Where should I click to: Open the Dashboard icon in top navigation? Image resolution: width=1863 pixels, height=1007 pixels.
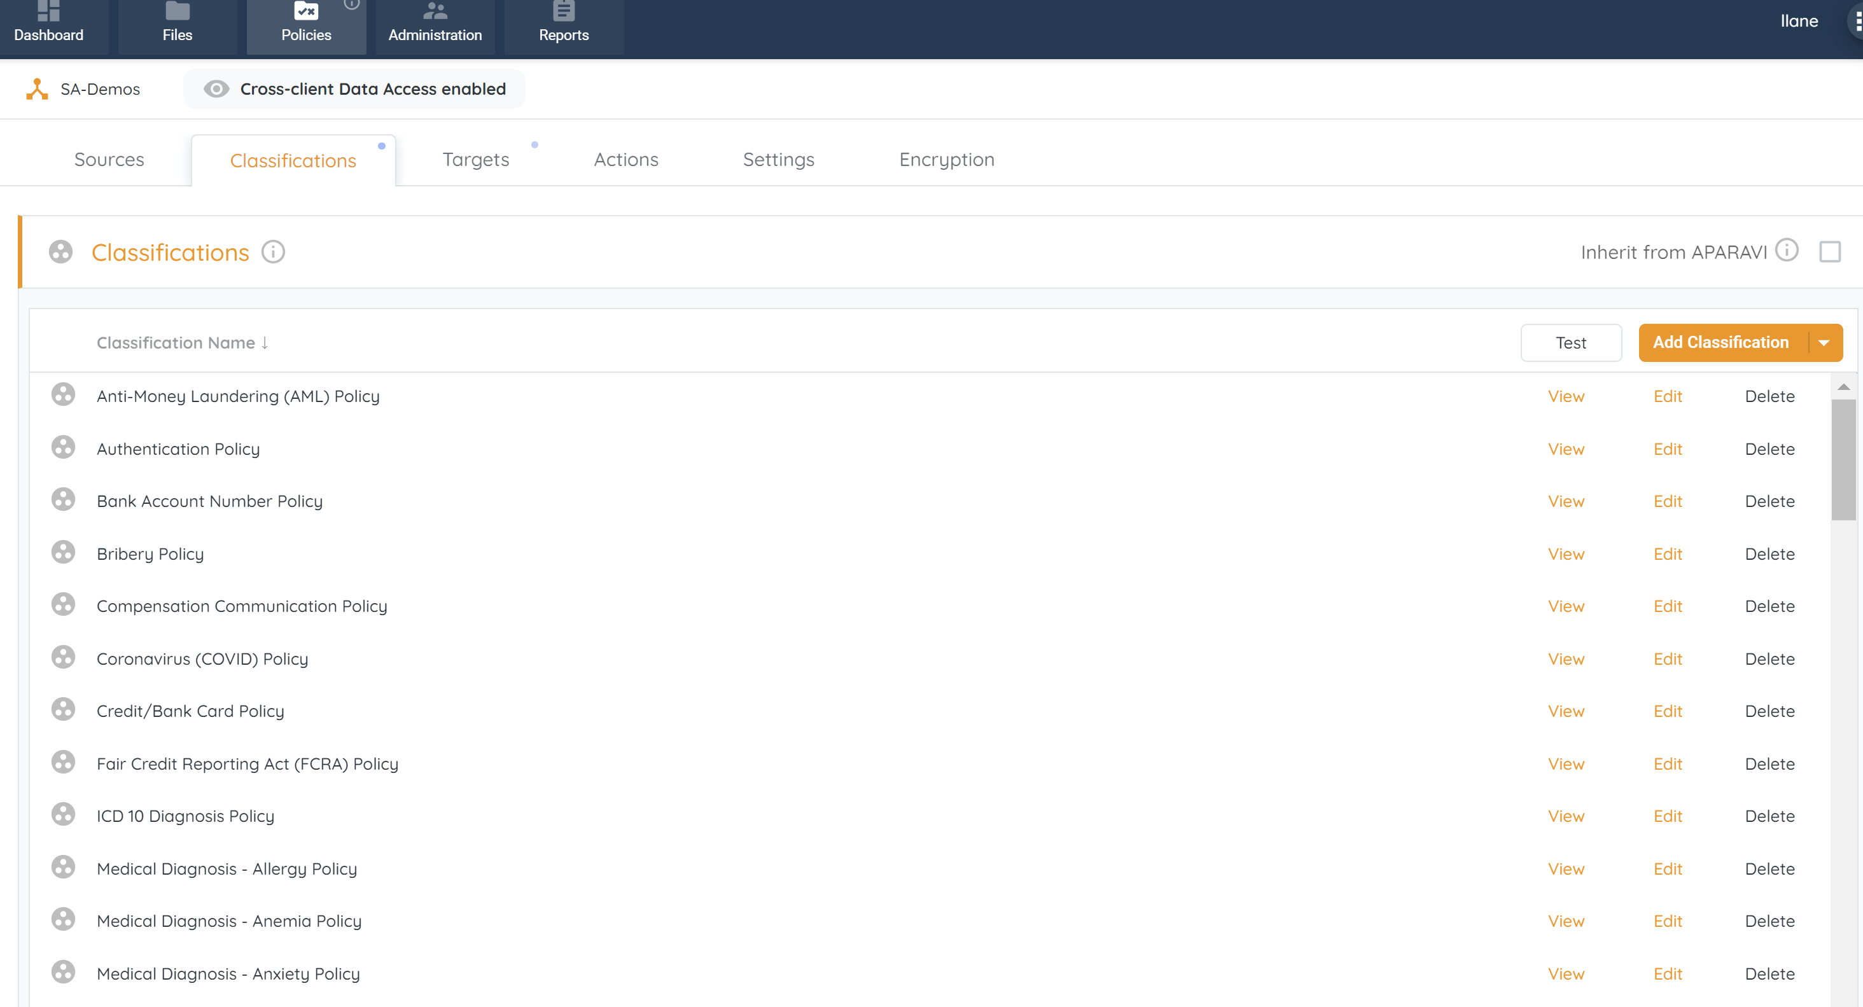tap(48, 11)
